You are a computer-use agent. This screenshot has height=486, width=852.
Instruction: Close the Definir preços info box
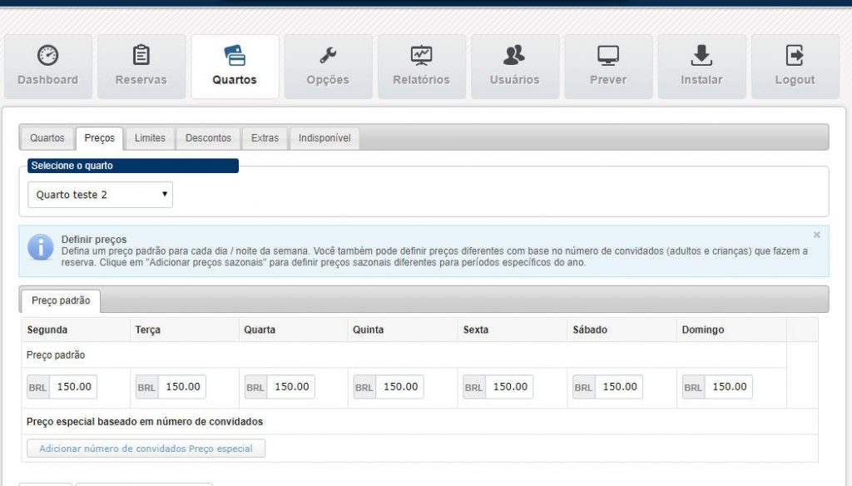[x=816, y=236]
